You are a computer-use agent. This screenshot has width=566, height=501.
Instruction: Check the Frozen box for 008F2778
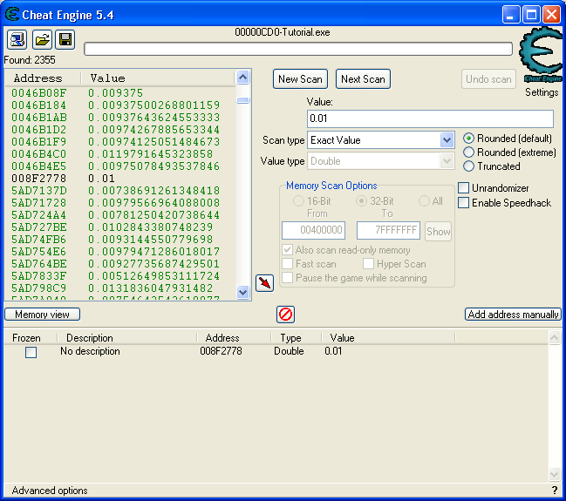click(x=31, y=352)
